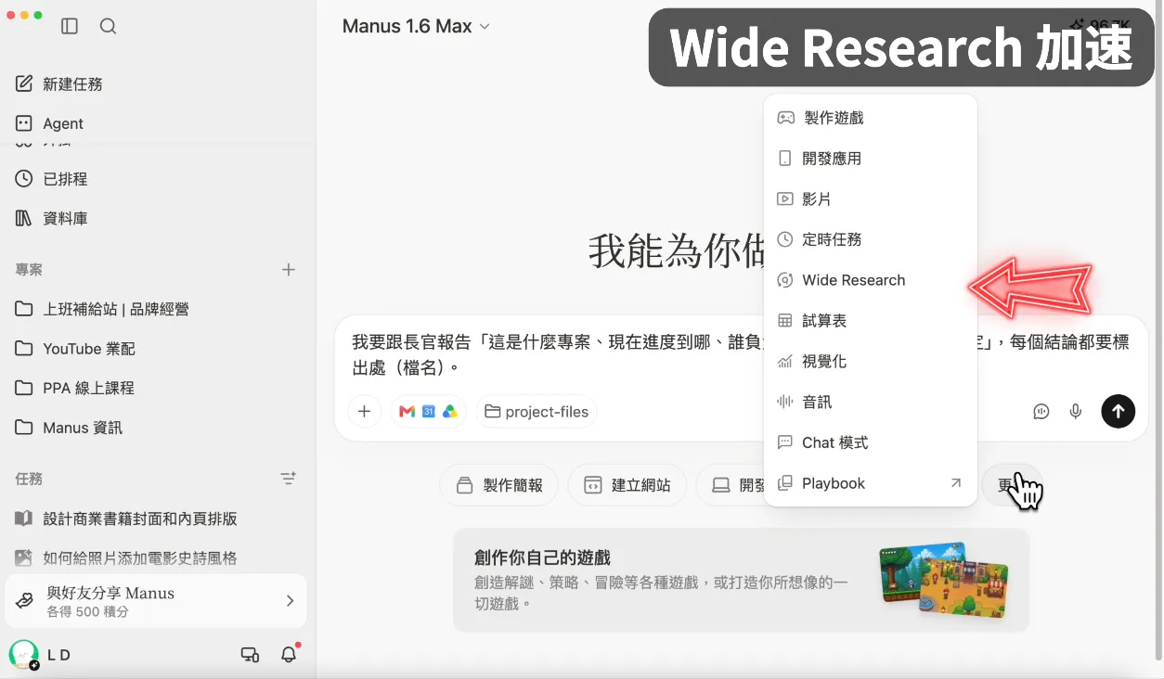Select 試算表 from the menu

pos(870,321)
